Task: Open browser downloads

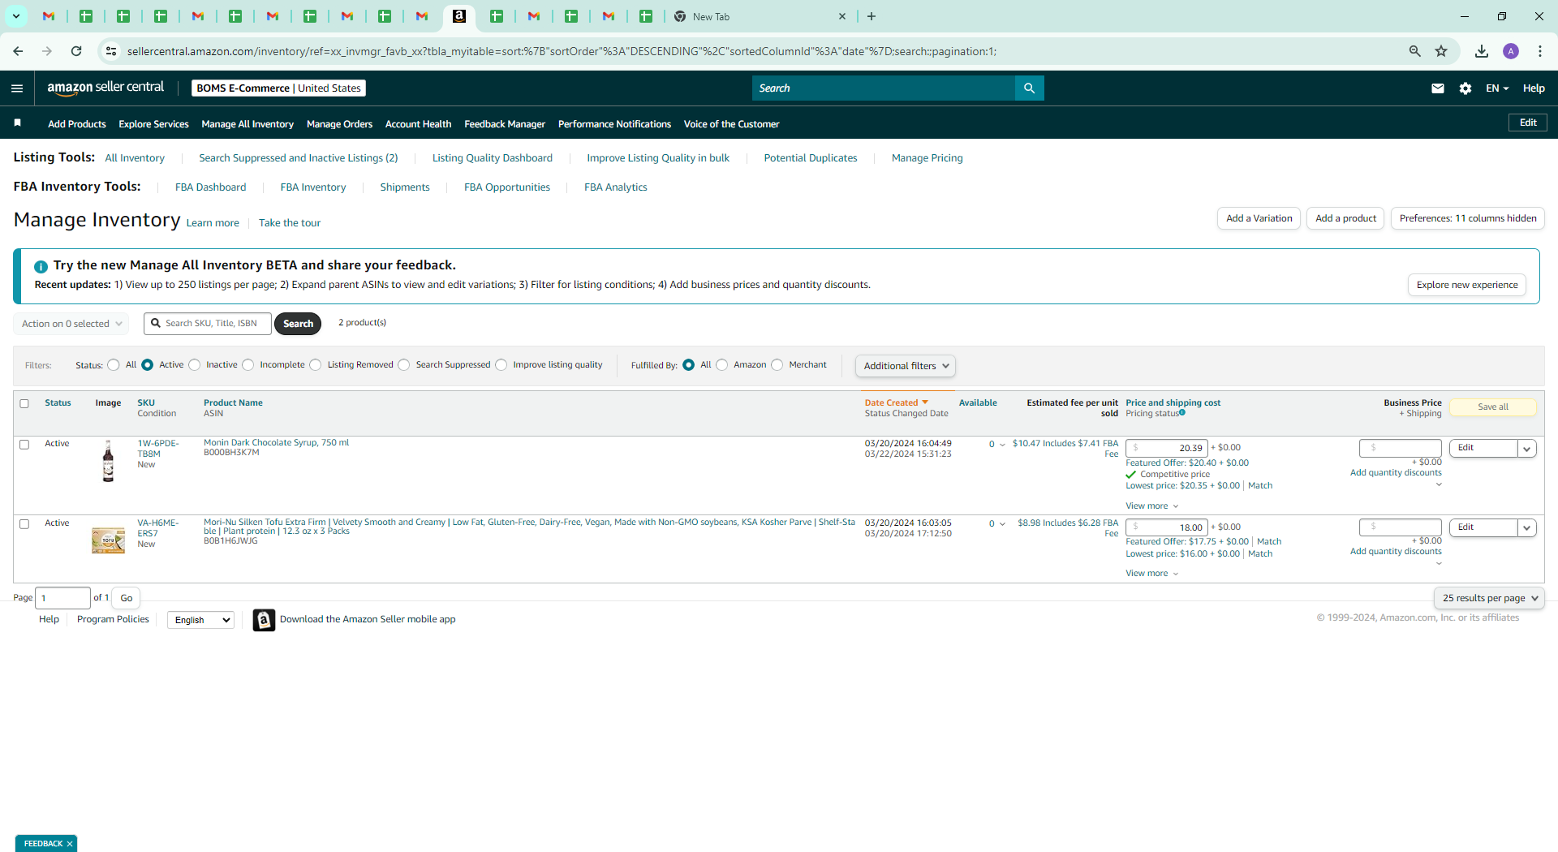Action: coord(1482,51)
